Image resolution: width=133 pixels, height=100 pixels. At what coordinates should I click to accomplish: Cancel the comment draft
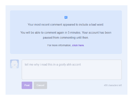point(40,85)
